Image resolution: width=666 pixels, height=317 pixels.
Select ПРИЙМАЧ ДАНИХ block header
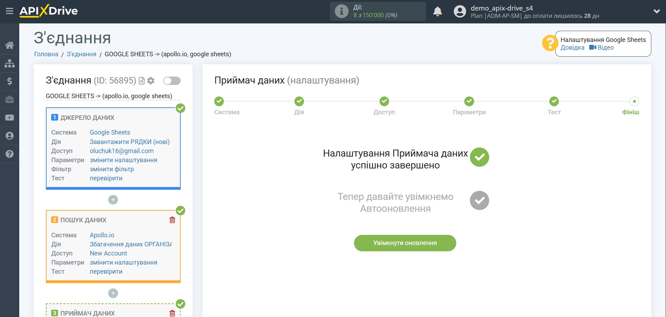point(88,313)
